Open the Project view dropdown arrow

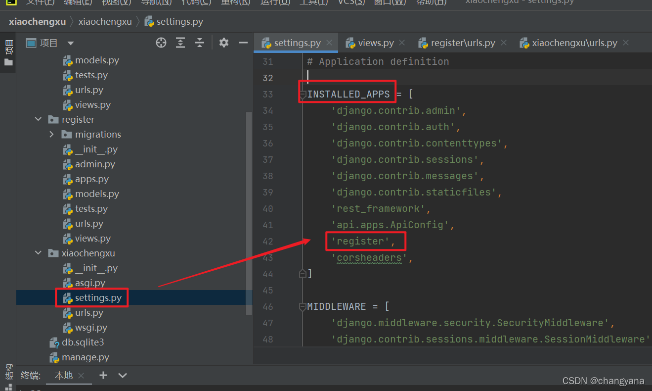(70, 44)
